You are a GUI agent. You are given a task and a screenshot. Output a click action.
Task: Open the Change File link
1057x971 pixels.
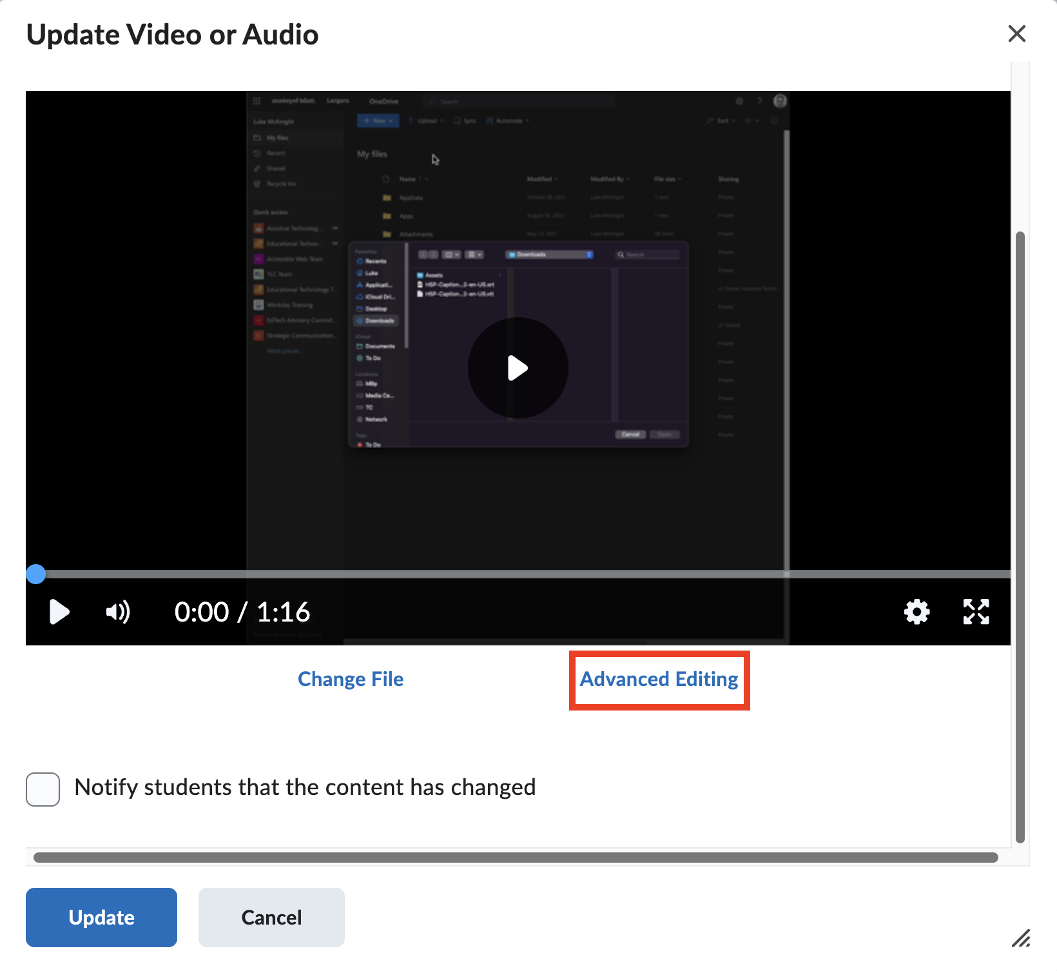pos(351,679)
